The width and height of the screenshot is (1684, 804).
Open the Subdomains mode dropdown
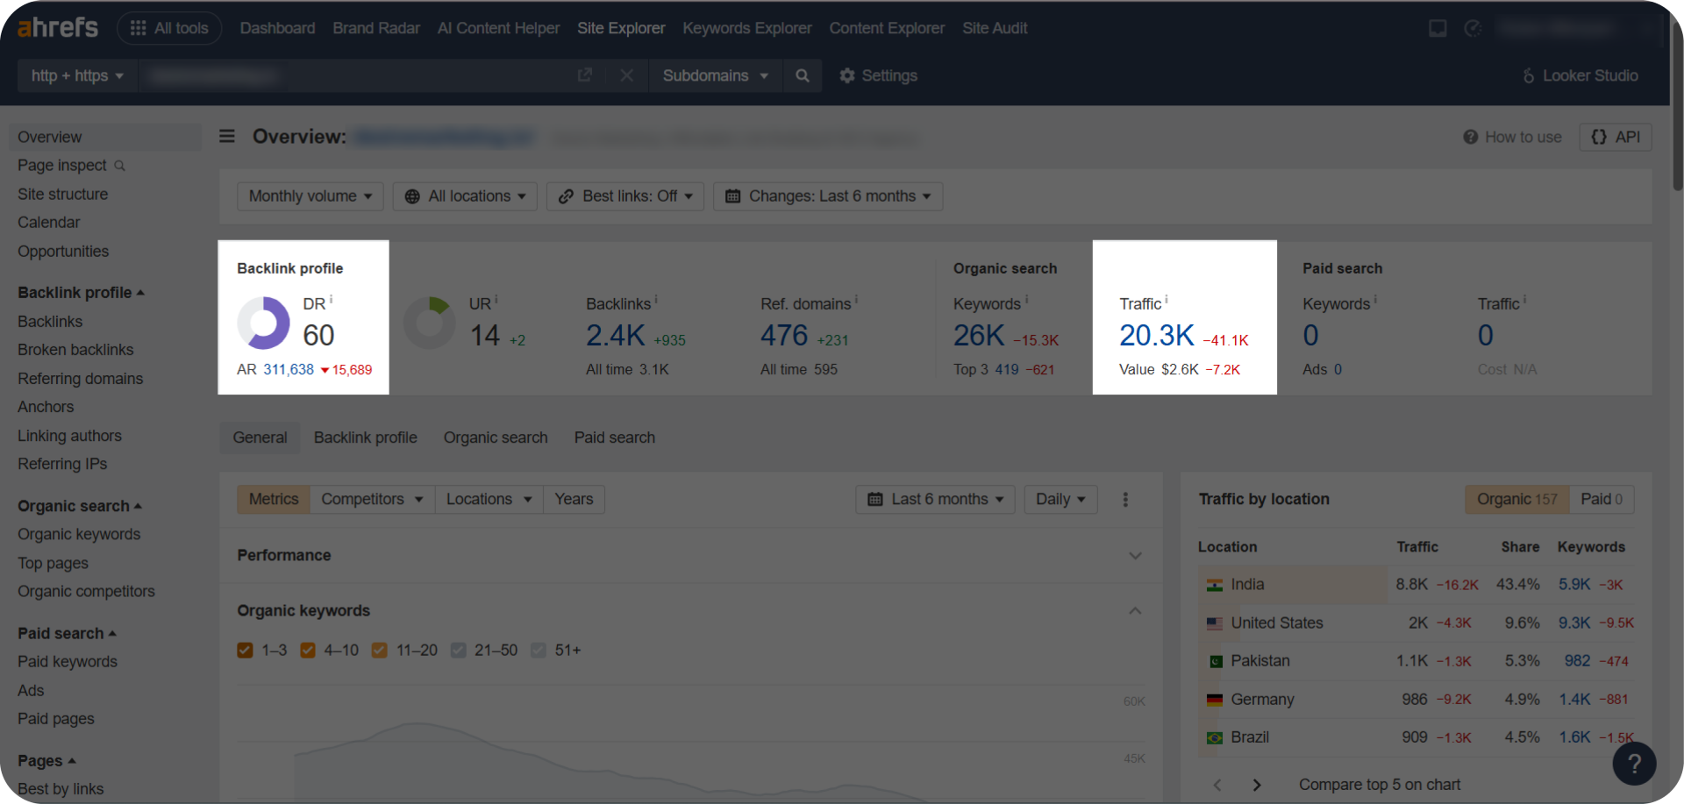pos(716,75)
